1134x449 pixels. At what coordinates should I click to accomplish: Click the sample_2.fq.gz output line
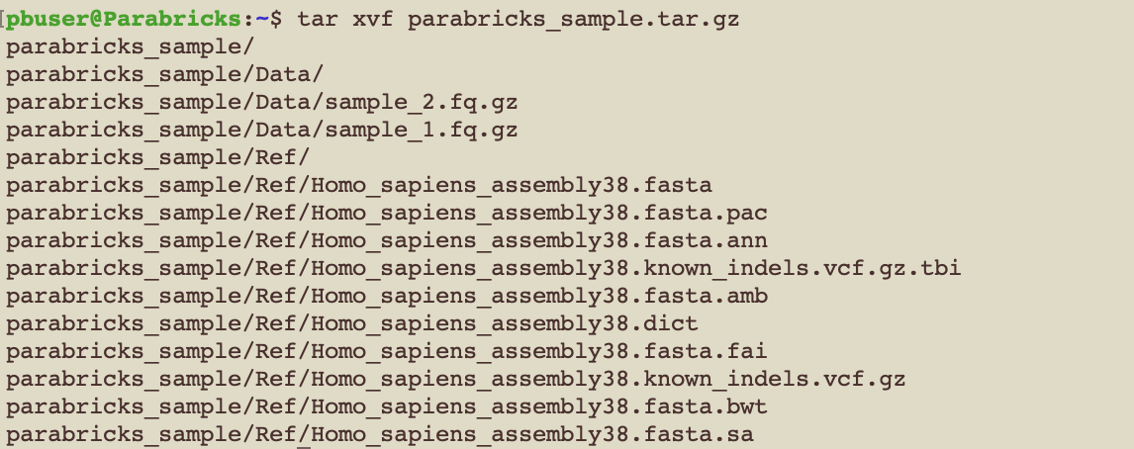coord(261,102)
